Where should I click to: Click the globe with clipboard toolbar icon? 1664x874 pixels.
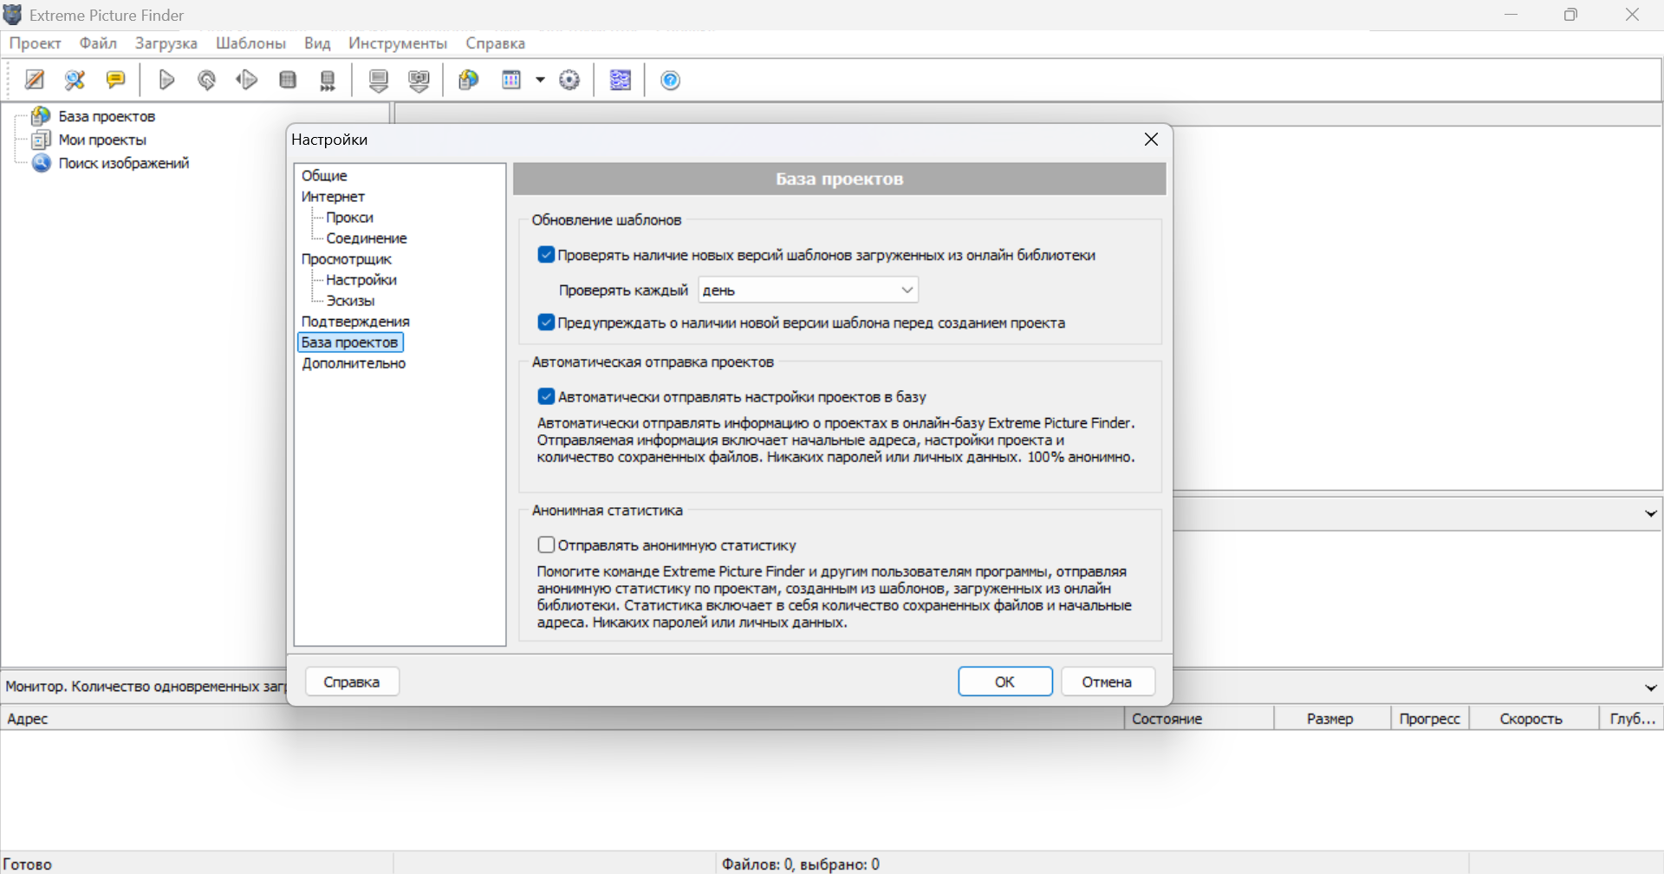469,80
